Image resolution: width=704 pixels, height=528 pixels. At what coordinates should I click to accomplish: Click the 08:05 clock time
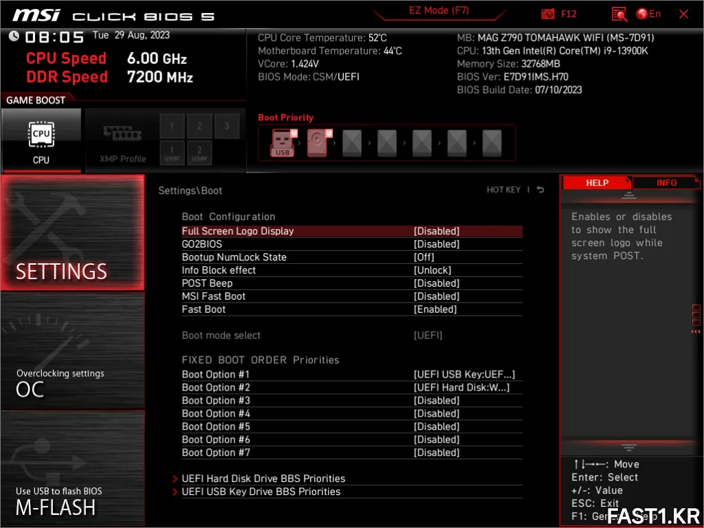pyautogui.click(x=54, y=37)
